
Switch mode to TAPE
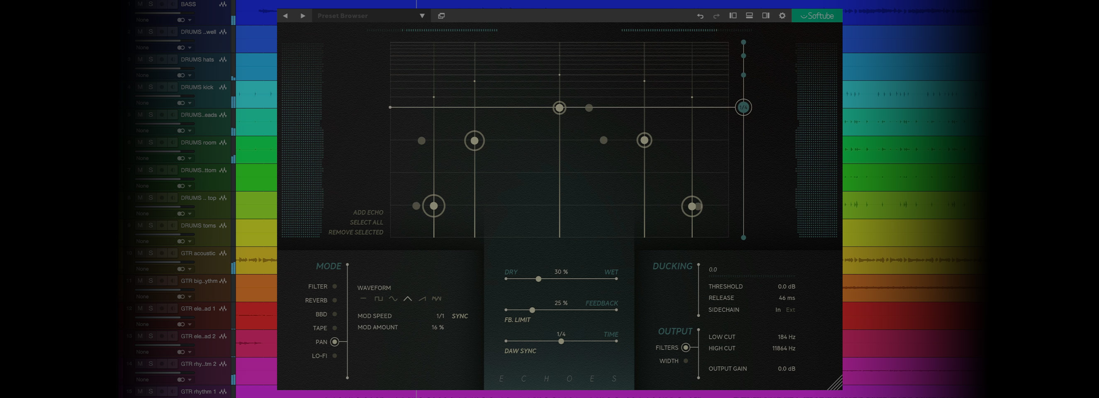335,328
